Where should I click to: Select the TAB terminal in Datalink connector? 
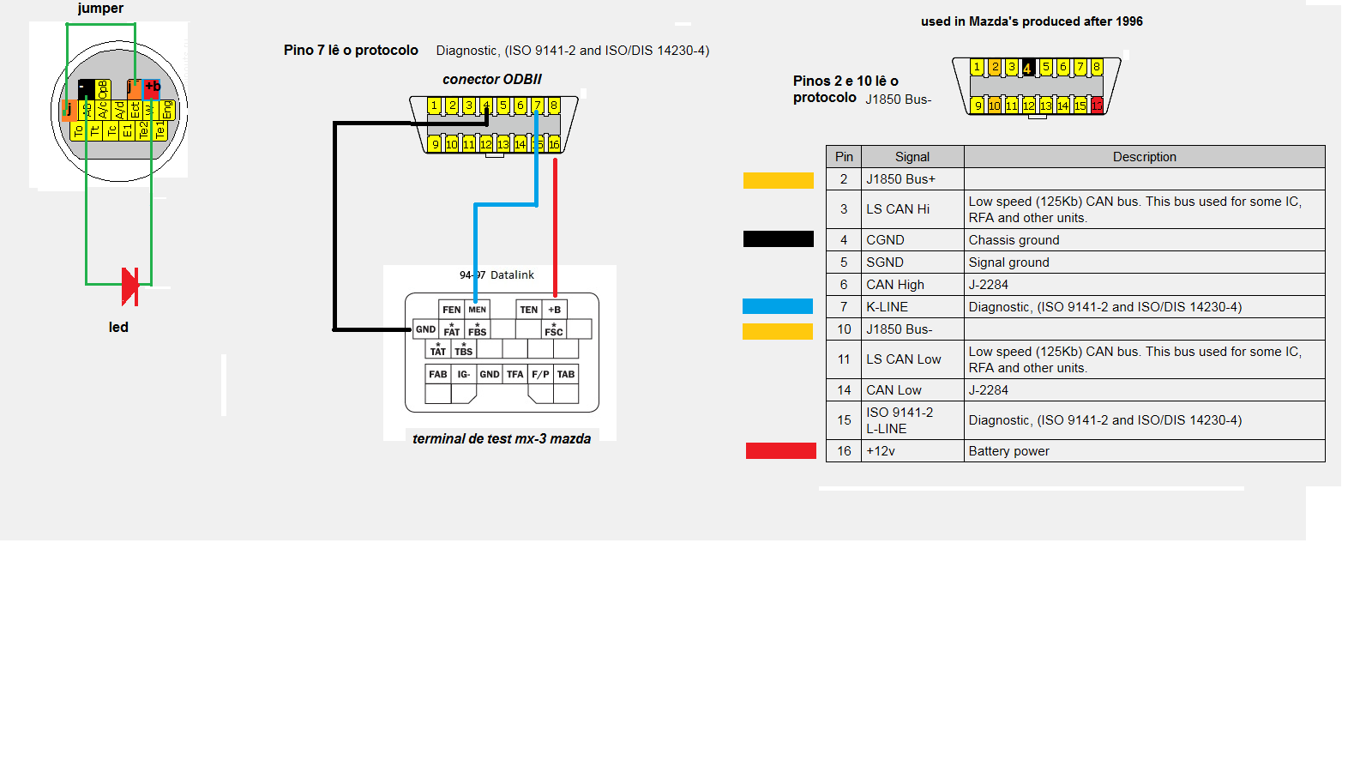(566, 374)
